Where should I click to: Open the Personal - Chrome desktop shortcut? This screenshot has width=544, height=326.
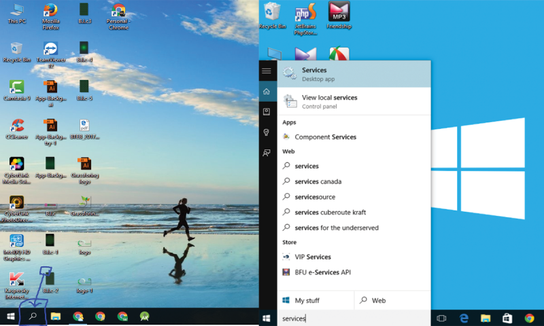pos(118,16)
